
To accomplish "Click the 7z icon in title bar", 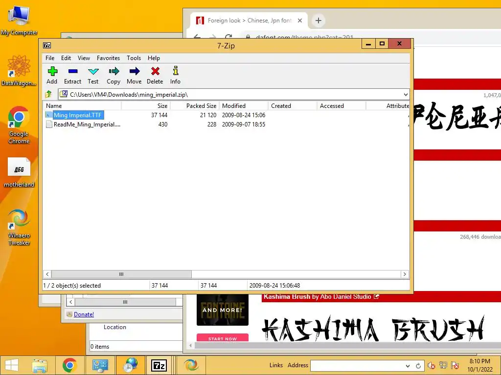I will [x=47, y=45].
